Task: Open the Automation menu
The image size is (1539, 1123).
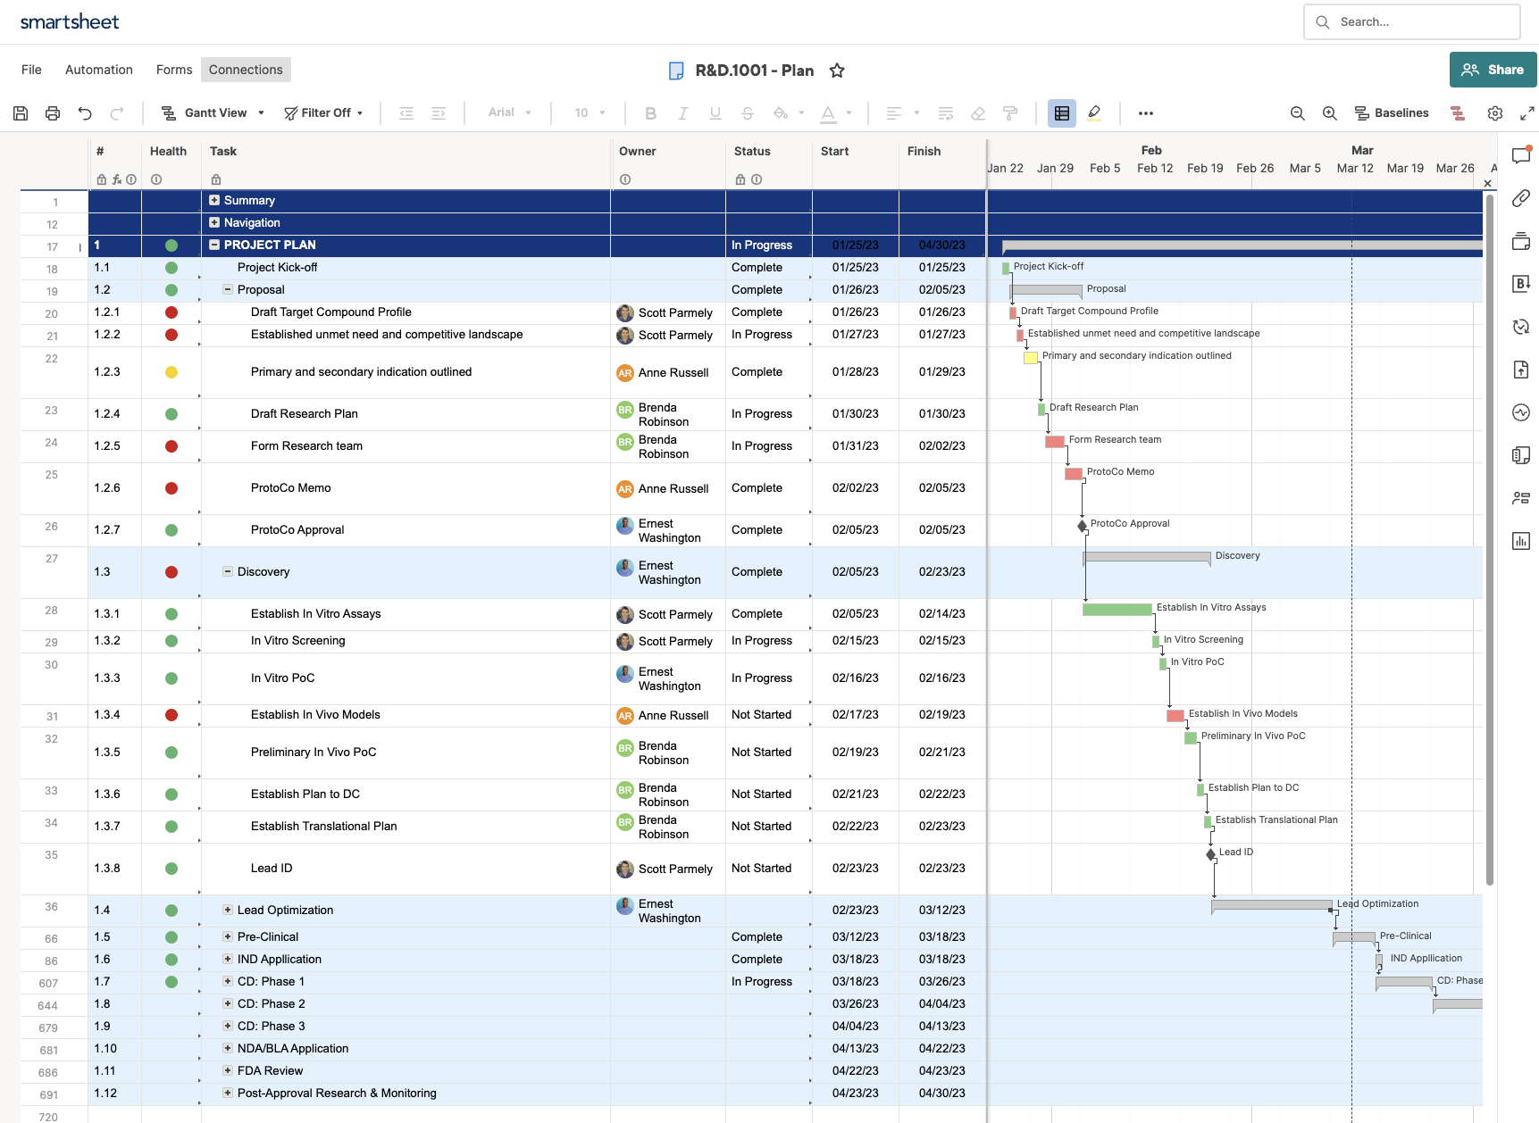Action: pyautogui.click(x=99, y=70)
